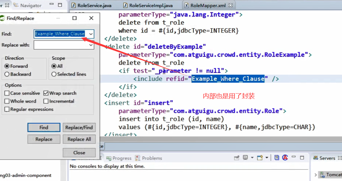Click the blue document icon in console toolbar

277,157
